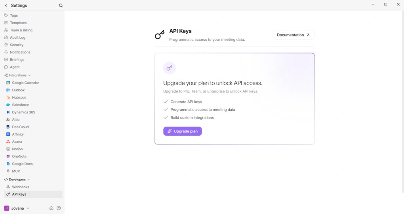This screenshot has height=214, width=404.
Task: Click the DealCloud logo icon
Action: click(x=8, y=127)
